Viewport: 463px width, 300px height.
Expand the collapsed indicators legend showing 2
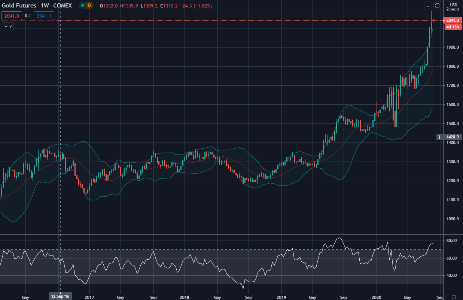(x=8, y=26)
